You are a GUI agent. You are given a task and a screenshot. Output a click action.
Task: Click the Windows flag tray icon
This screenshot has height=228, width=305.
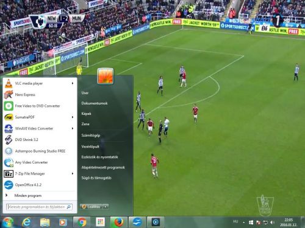251,223
